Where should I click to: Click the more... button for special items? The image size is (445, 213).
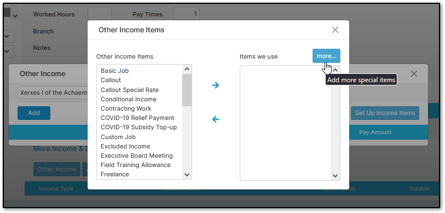click(326, 56)
